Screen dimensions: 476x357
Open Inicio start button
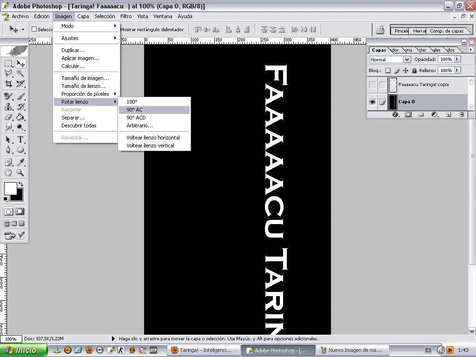tap(23, 350)
